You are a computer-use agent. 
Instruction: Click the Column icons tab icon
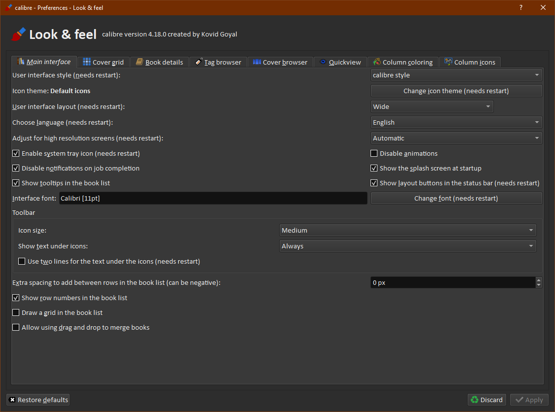point(448,62)
